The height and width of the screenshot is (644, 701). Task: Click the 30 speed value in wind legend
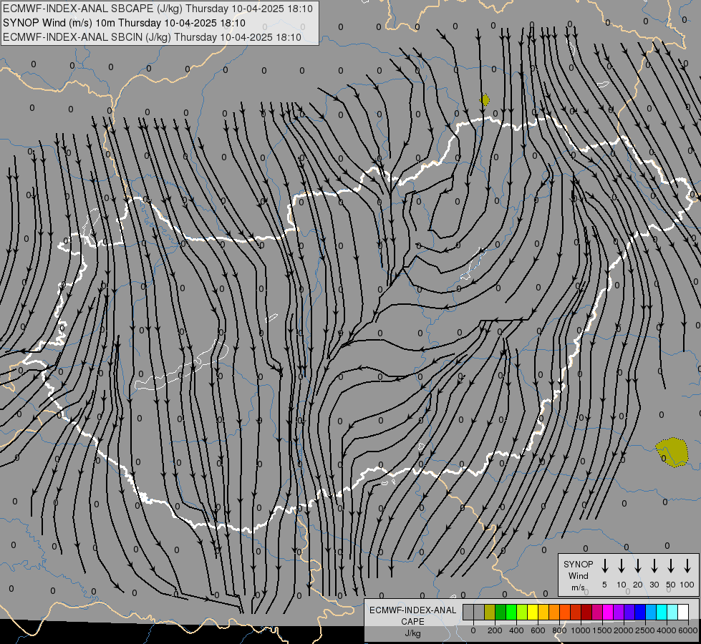[x=654, y=585]
